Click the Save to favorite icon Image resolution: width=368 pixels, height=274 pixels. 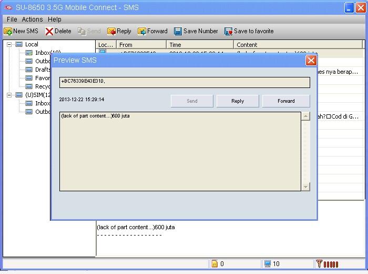click(228, 32)
